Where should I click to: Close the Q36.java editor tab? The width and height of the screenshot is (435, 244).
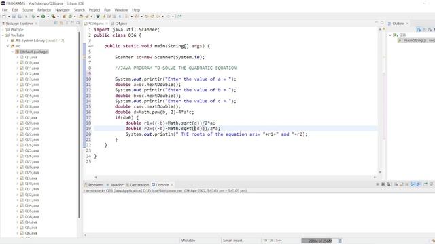pos(107,24)
